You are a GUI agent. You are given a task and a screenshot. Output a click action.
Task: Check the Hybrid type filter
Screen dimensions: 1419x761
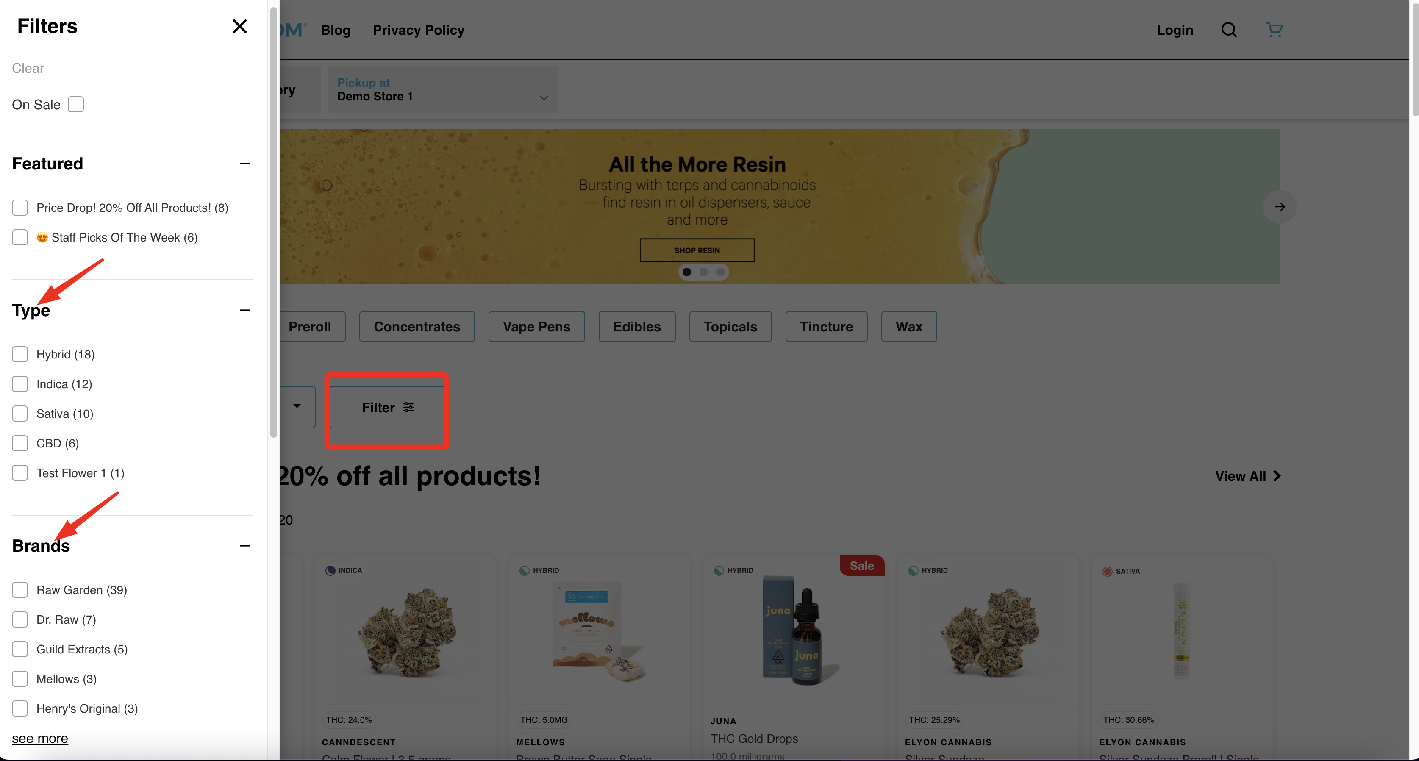[x=20, y=354]
